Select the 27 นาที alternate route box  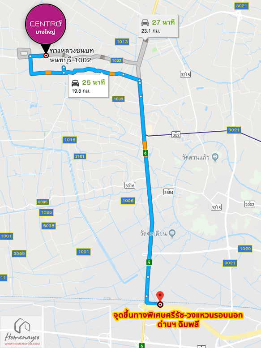(x=158, y=26)
